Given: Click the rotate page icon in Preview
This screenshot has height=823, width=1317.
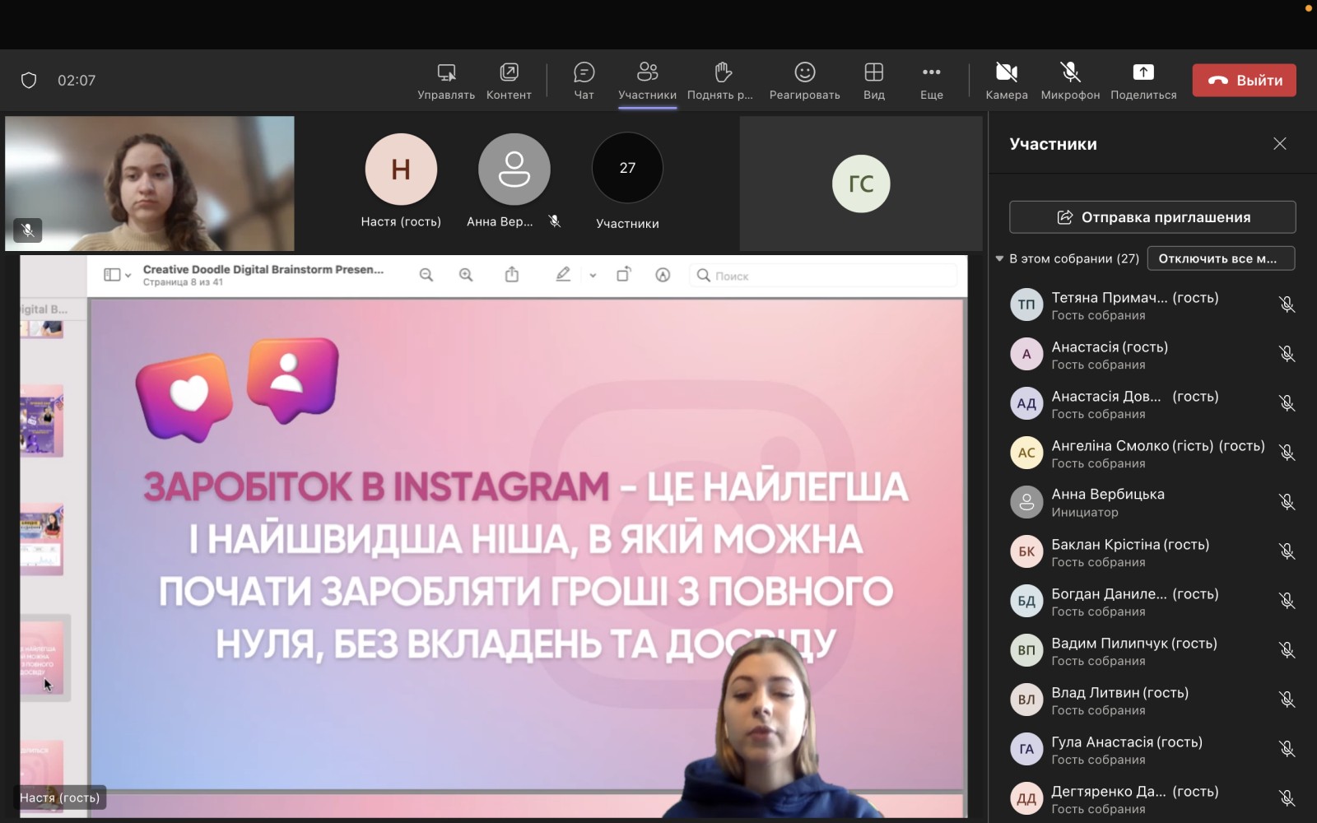Looking at the screenshot, I should tap(624, 274).
